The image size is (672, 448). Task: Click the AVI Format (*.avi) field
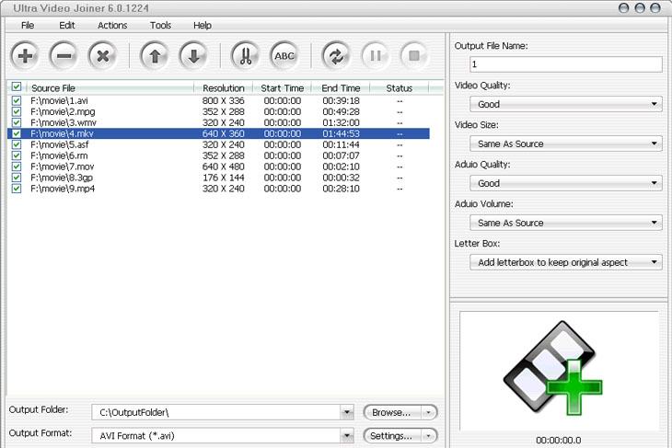[x=216, y=436]
